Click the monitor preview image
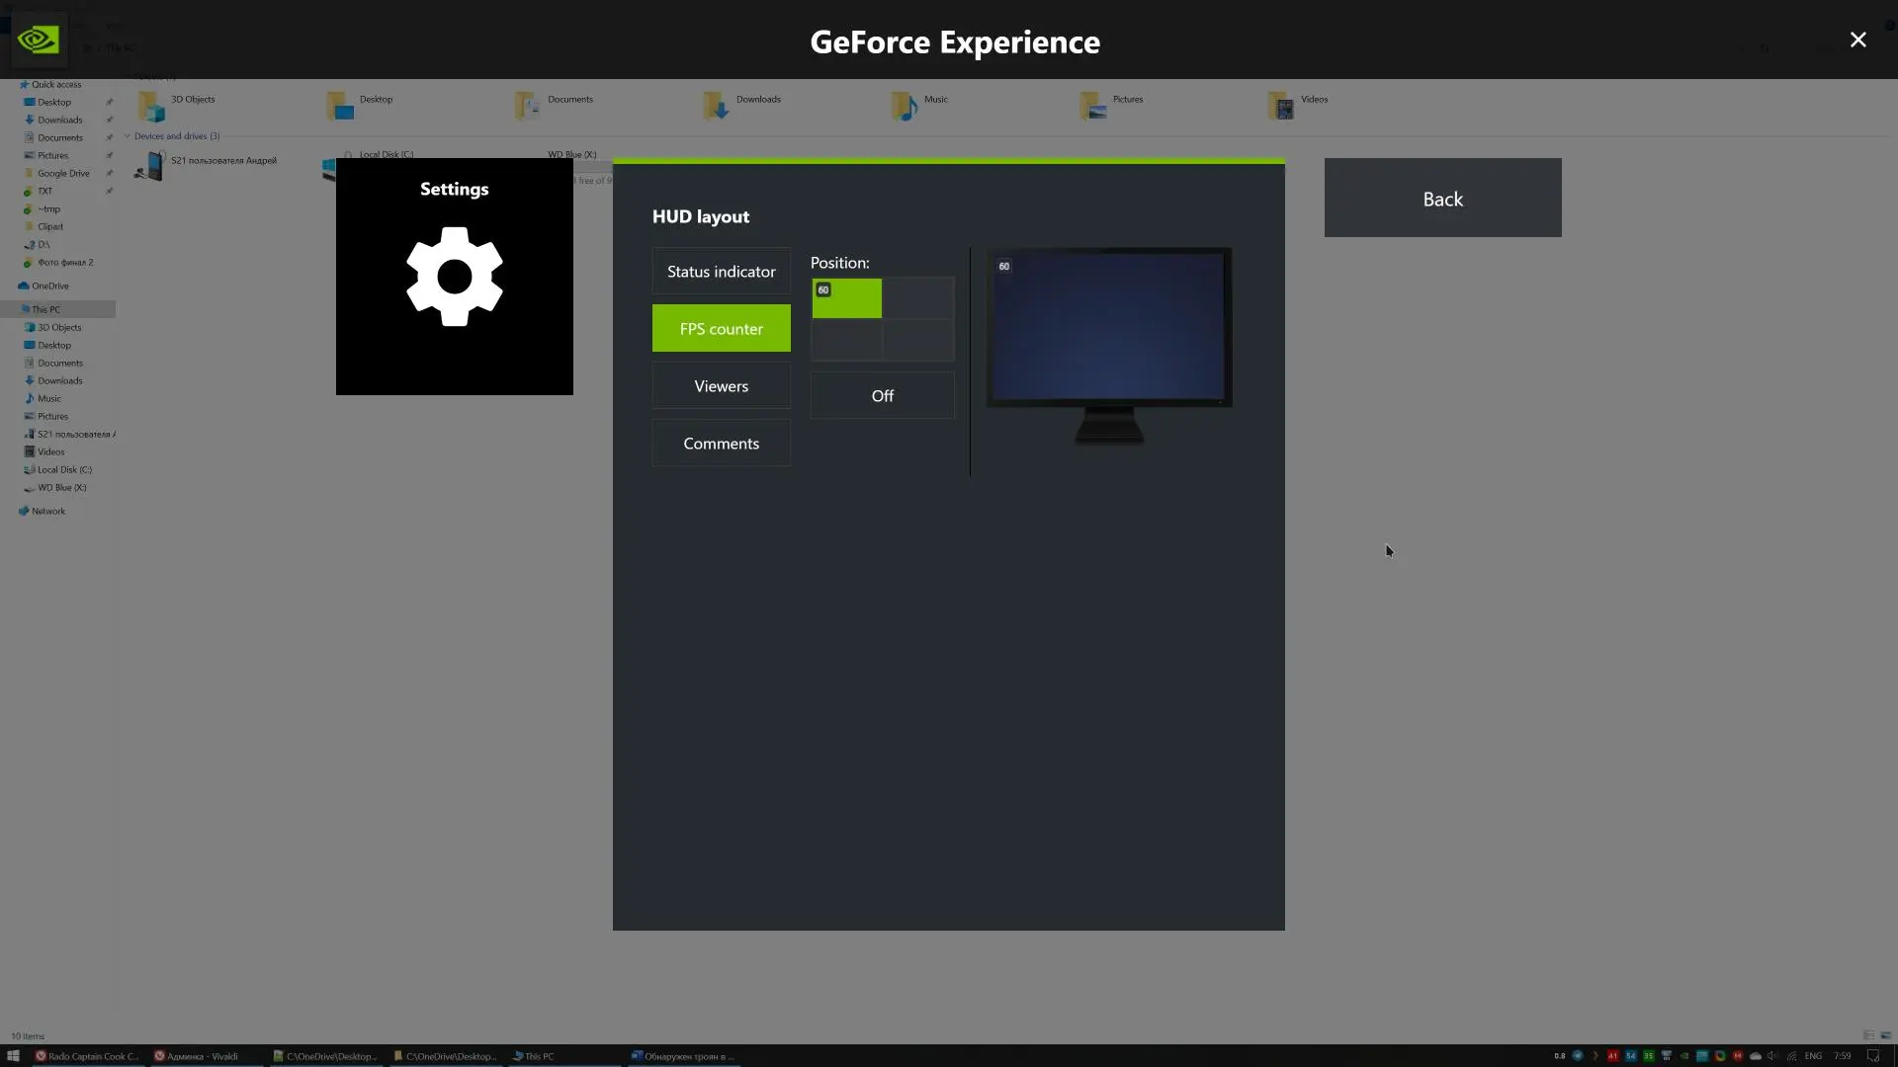This screenshot has height=1067, width=1898. click(1109, 346)
